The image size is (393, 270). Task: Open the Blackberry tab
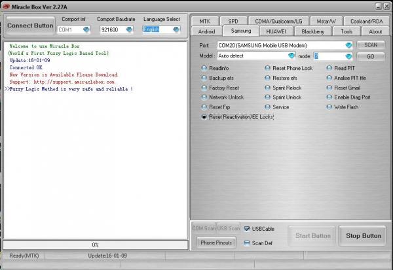(313, 31)
